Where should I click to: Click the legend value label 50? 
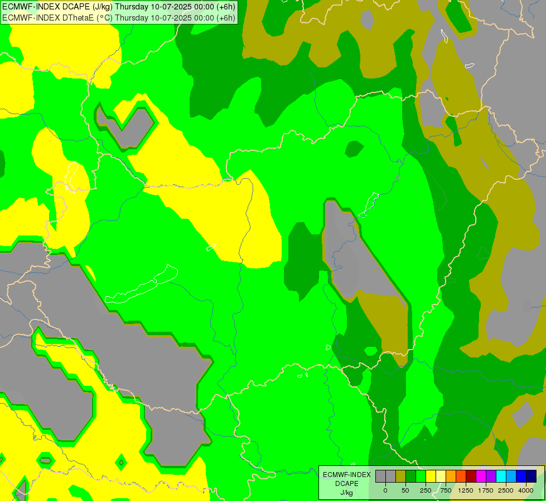click(x=405, y=490)
